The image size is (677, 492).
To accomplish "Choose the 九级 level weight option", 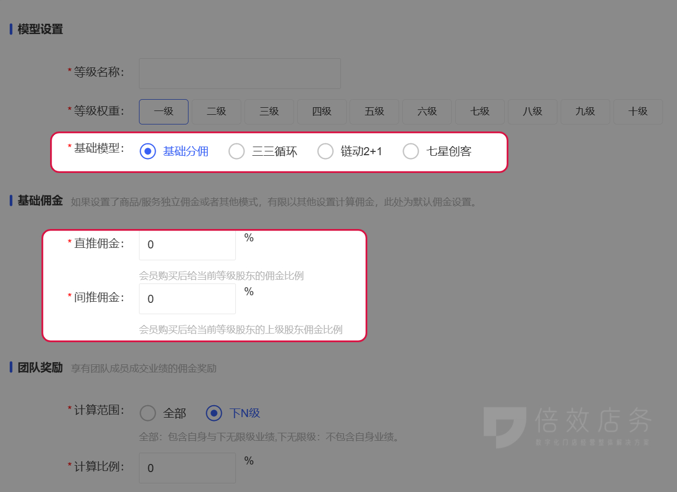I will tap(585, 112).
